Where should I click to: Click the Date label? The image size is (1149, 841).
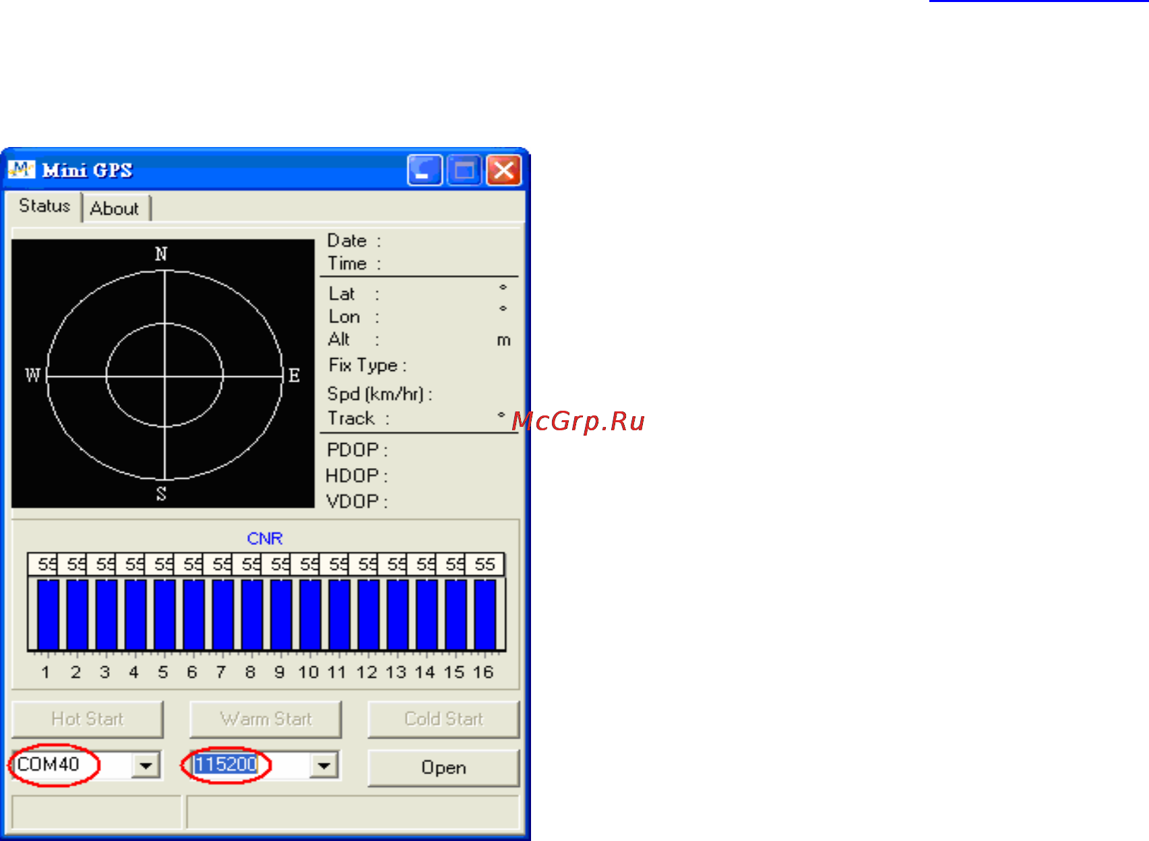point(354,241)
